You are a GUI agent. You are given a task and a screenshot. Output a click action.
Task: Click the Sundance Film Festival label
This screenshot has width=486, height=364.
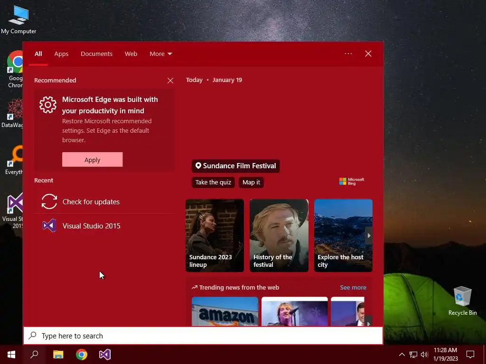(235, 166)
